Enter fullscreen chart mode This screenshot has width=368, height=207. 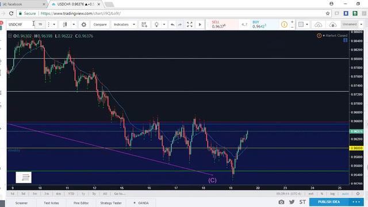click(x=189, y=24)
